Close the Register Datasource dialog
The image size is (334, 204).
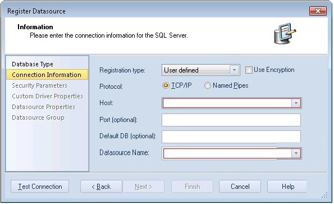pyautogui.click(x=318, y=11)
